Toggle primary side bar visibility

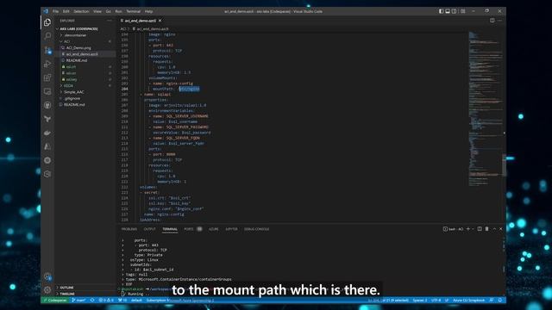[x=441, y=11]
